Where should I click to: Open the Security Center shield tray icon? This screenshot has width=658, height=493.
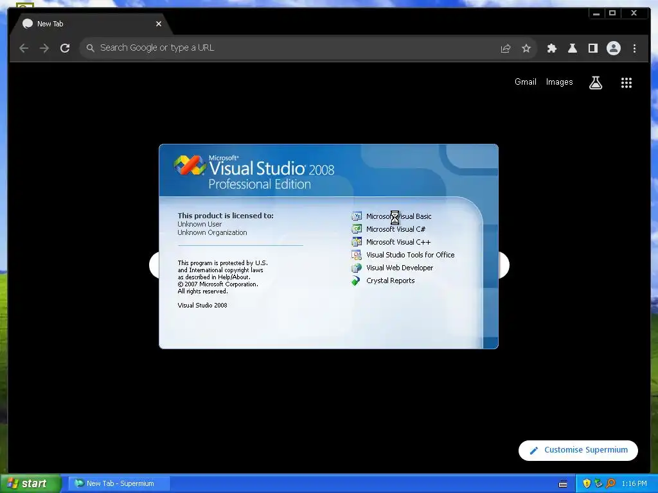click(x=587, y=483)
